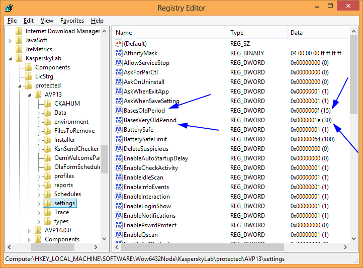The image size is (363, 268).
Task: Select the reports key
Action: pos(64,185)
